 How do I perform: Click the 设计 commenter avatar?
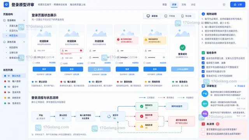(x=205, y=104)
